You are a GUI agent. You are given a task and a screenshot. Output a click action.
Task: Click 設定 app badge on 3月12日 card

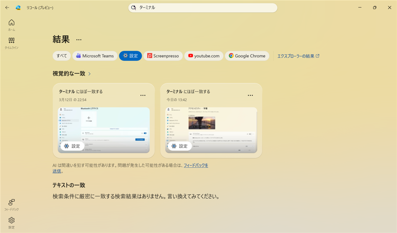point(72,146)
